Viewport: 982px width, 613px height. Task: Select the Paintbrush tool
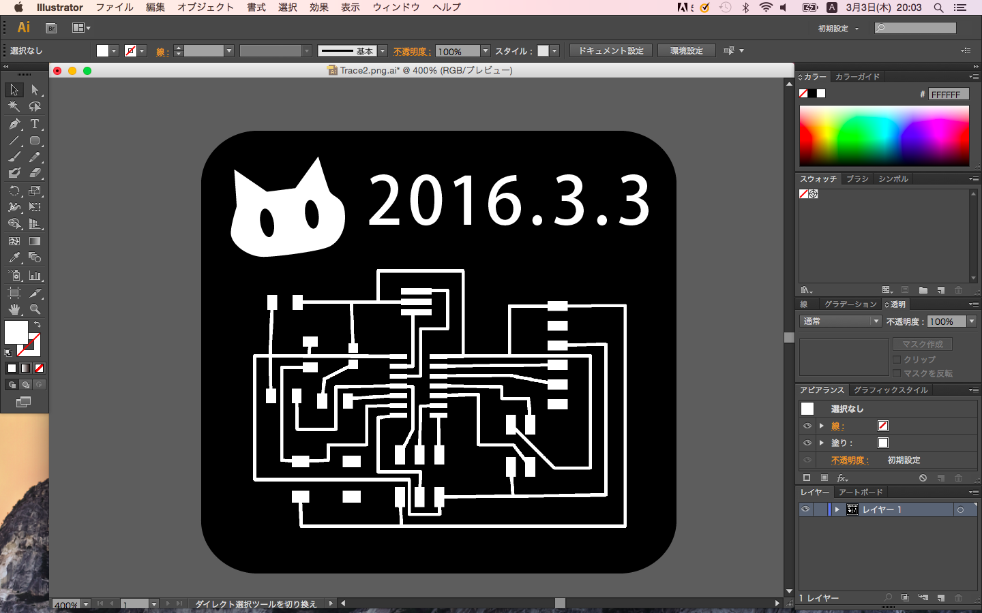(14, 157)
